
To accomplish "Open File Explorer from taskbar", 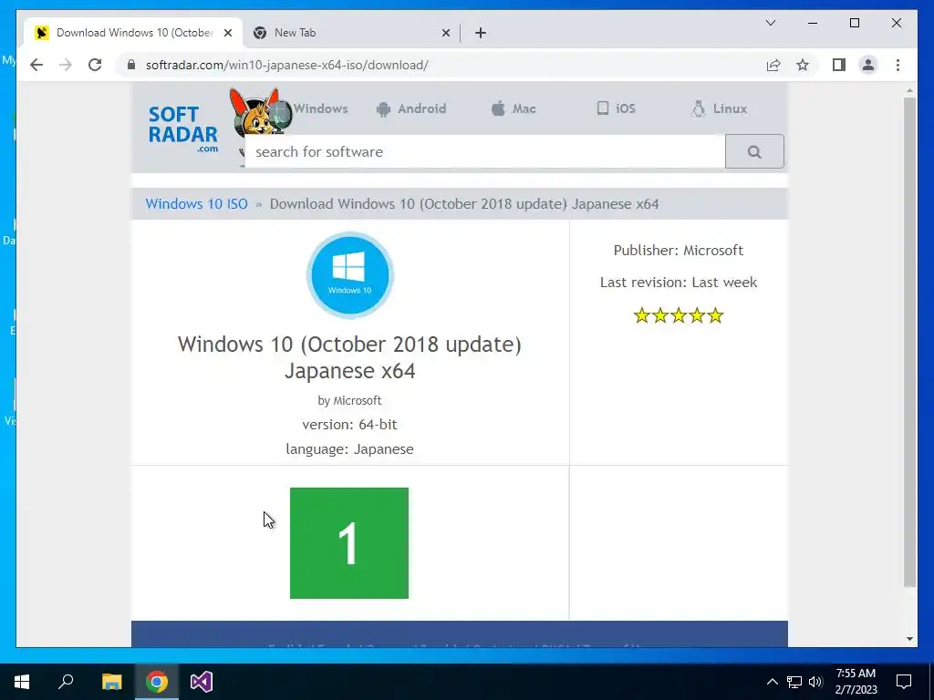I will click(111, 682).
